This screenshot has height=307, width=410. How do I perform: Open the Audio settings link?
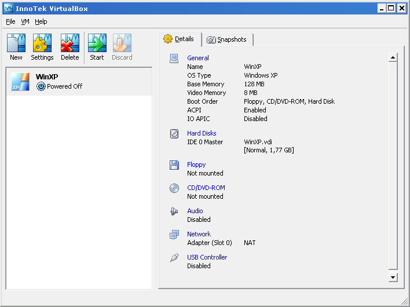pos(195,210)
